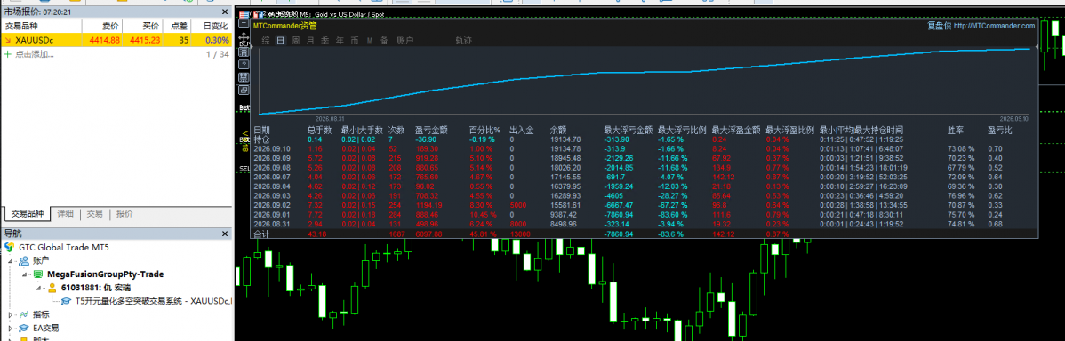The image size is (1065, 341).
Task: Select the 日 daily period tab
Action: pyautogui.click(x=281, y=41)
